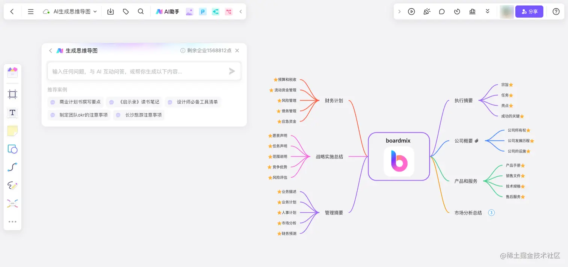568x267 pixels.
Task: Click the info icon beside 剩余企业 points
Action: click(x=183, y=51)
